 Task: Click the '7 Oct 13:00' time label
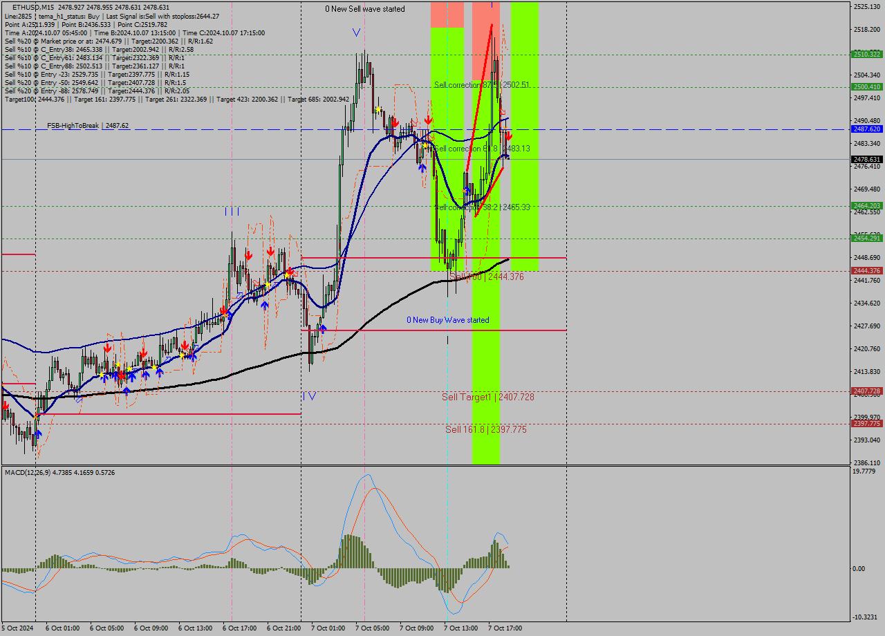[460, 628]
